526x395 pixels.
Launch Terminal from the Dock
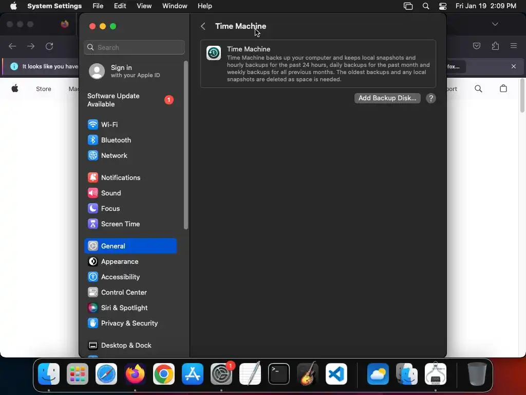[x=279, y=374]
